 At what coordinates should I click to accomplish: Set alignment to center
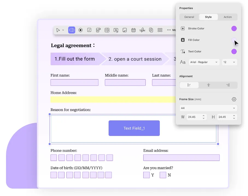tap(208, 85)
